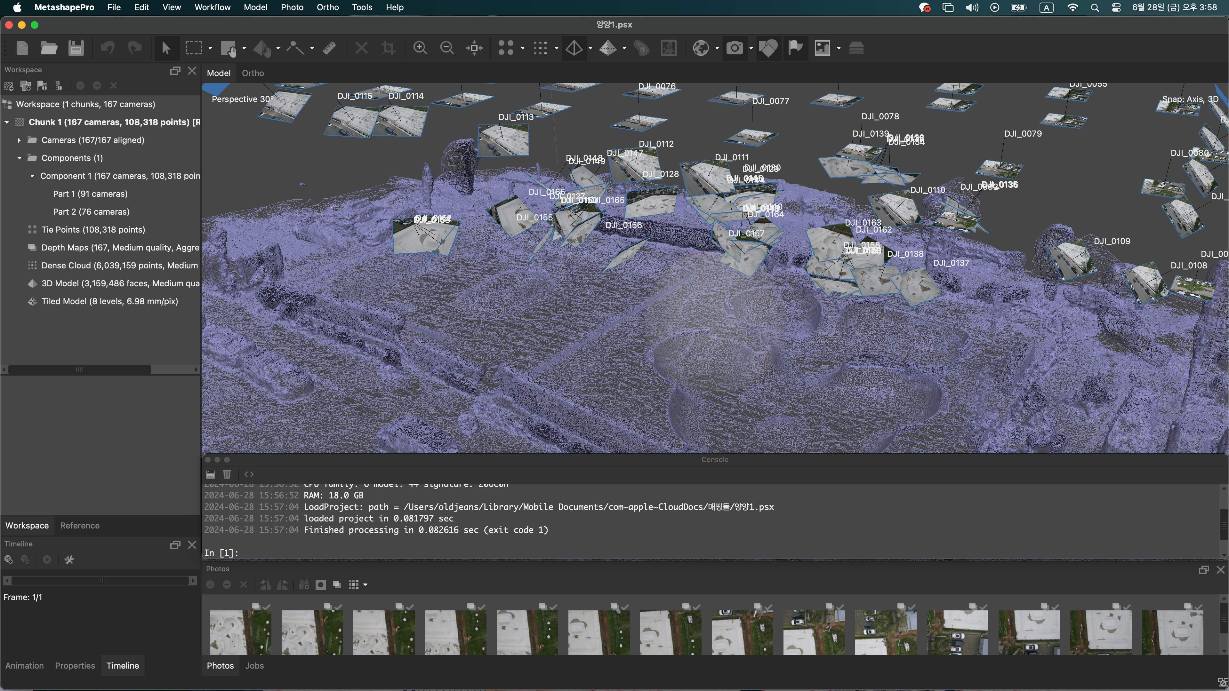The image size is (1229, 691).
Task: Open the Workflow menu
Action: tap(212, 7)
